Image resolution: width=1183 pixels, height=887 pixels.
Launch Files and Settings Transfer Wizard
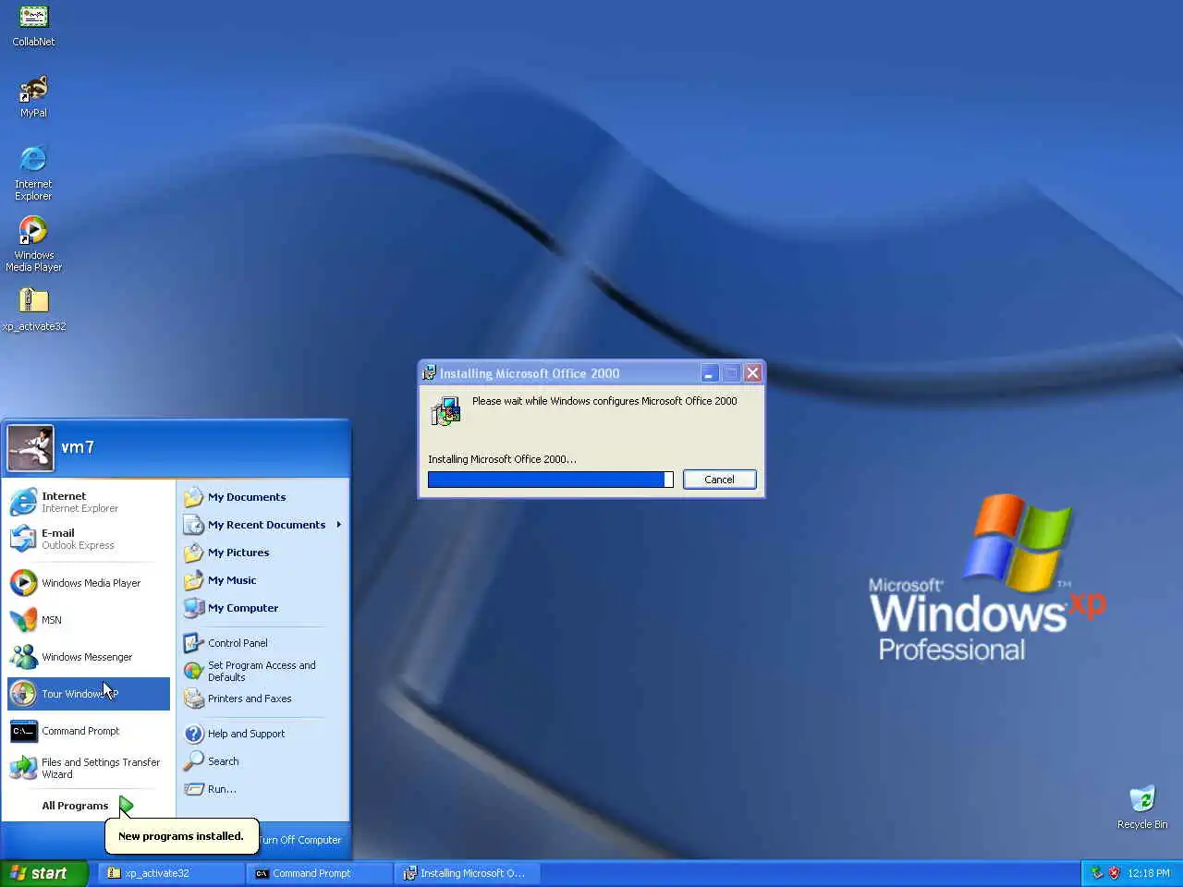click(x=89, y=768)
